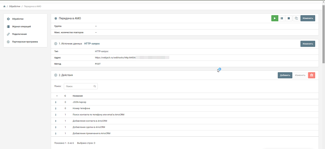The height and width of the screenshot is (149, 325).
Task: Sort by the caret column header
Action: (57, 96)
